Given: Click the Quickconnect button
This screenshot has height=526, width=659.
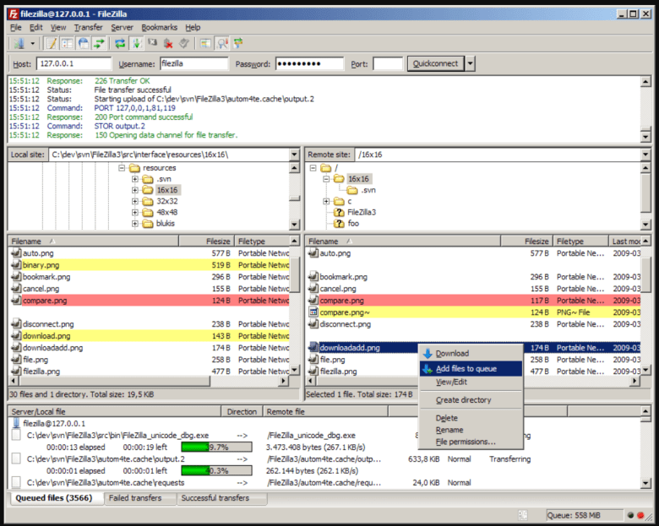Looking at the screenshot, I should coord(435,63).
